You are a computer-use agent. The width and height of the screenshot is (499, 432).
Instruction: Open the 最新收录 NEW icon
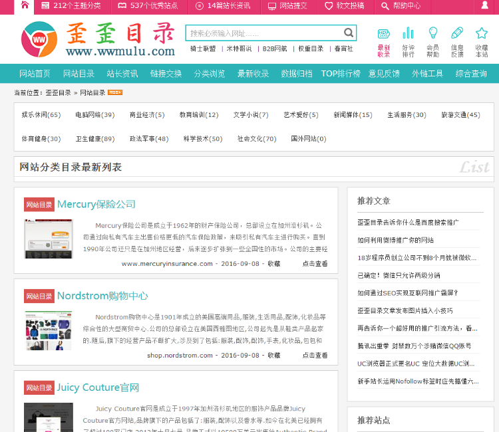[x=383, y=42]
